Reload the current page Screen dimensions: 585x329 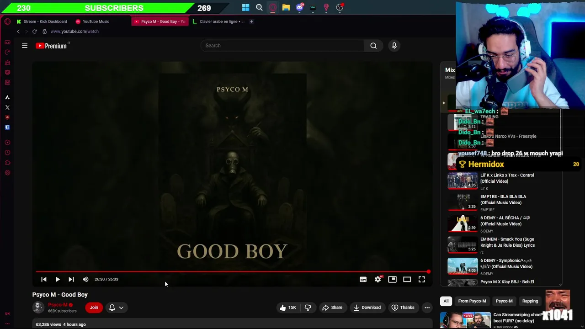pos(34,32)
